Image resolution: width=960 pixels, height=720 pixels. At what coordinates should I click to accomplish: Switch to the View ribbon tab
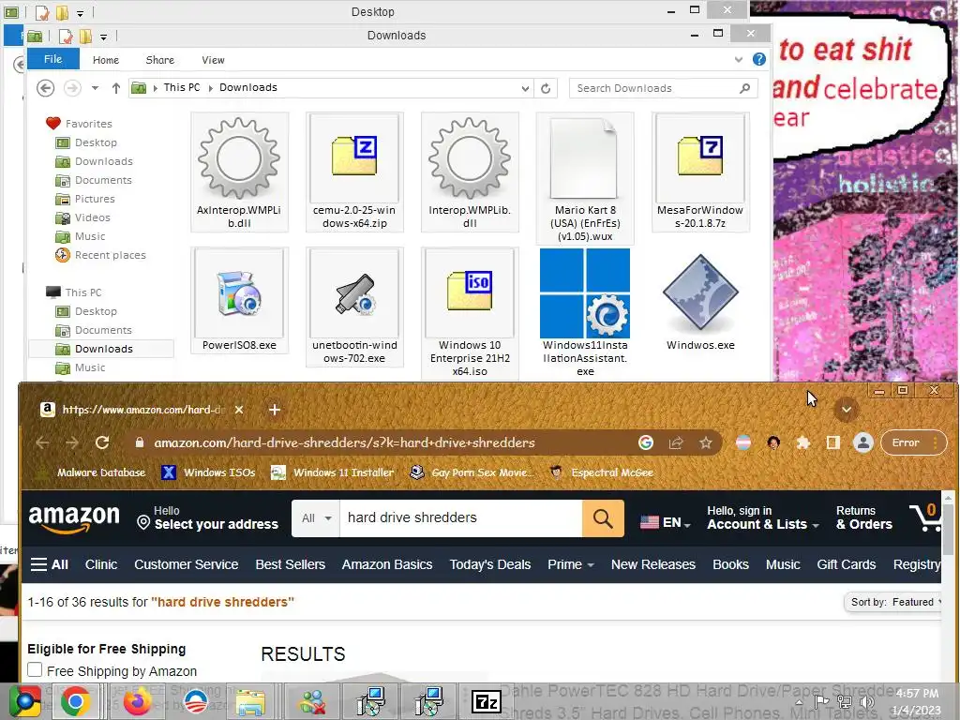pos(213,60)
